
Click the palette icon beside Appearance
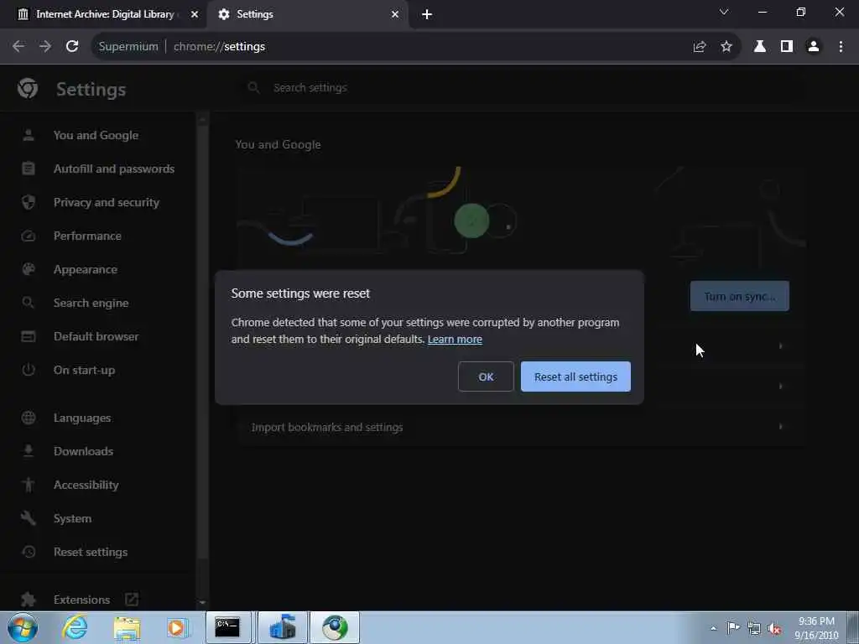(x=29, y=269)
